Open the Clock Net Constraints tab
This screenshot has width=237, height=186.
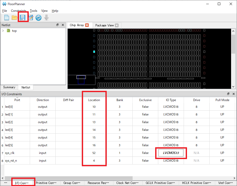[127, 183]
